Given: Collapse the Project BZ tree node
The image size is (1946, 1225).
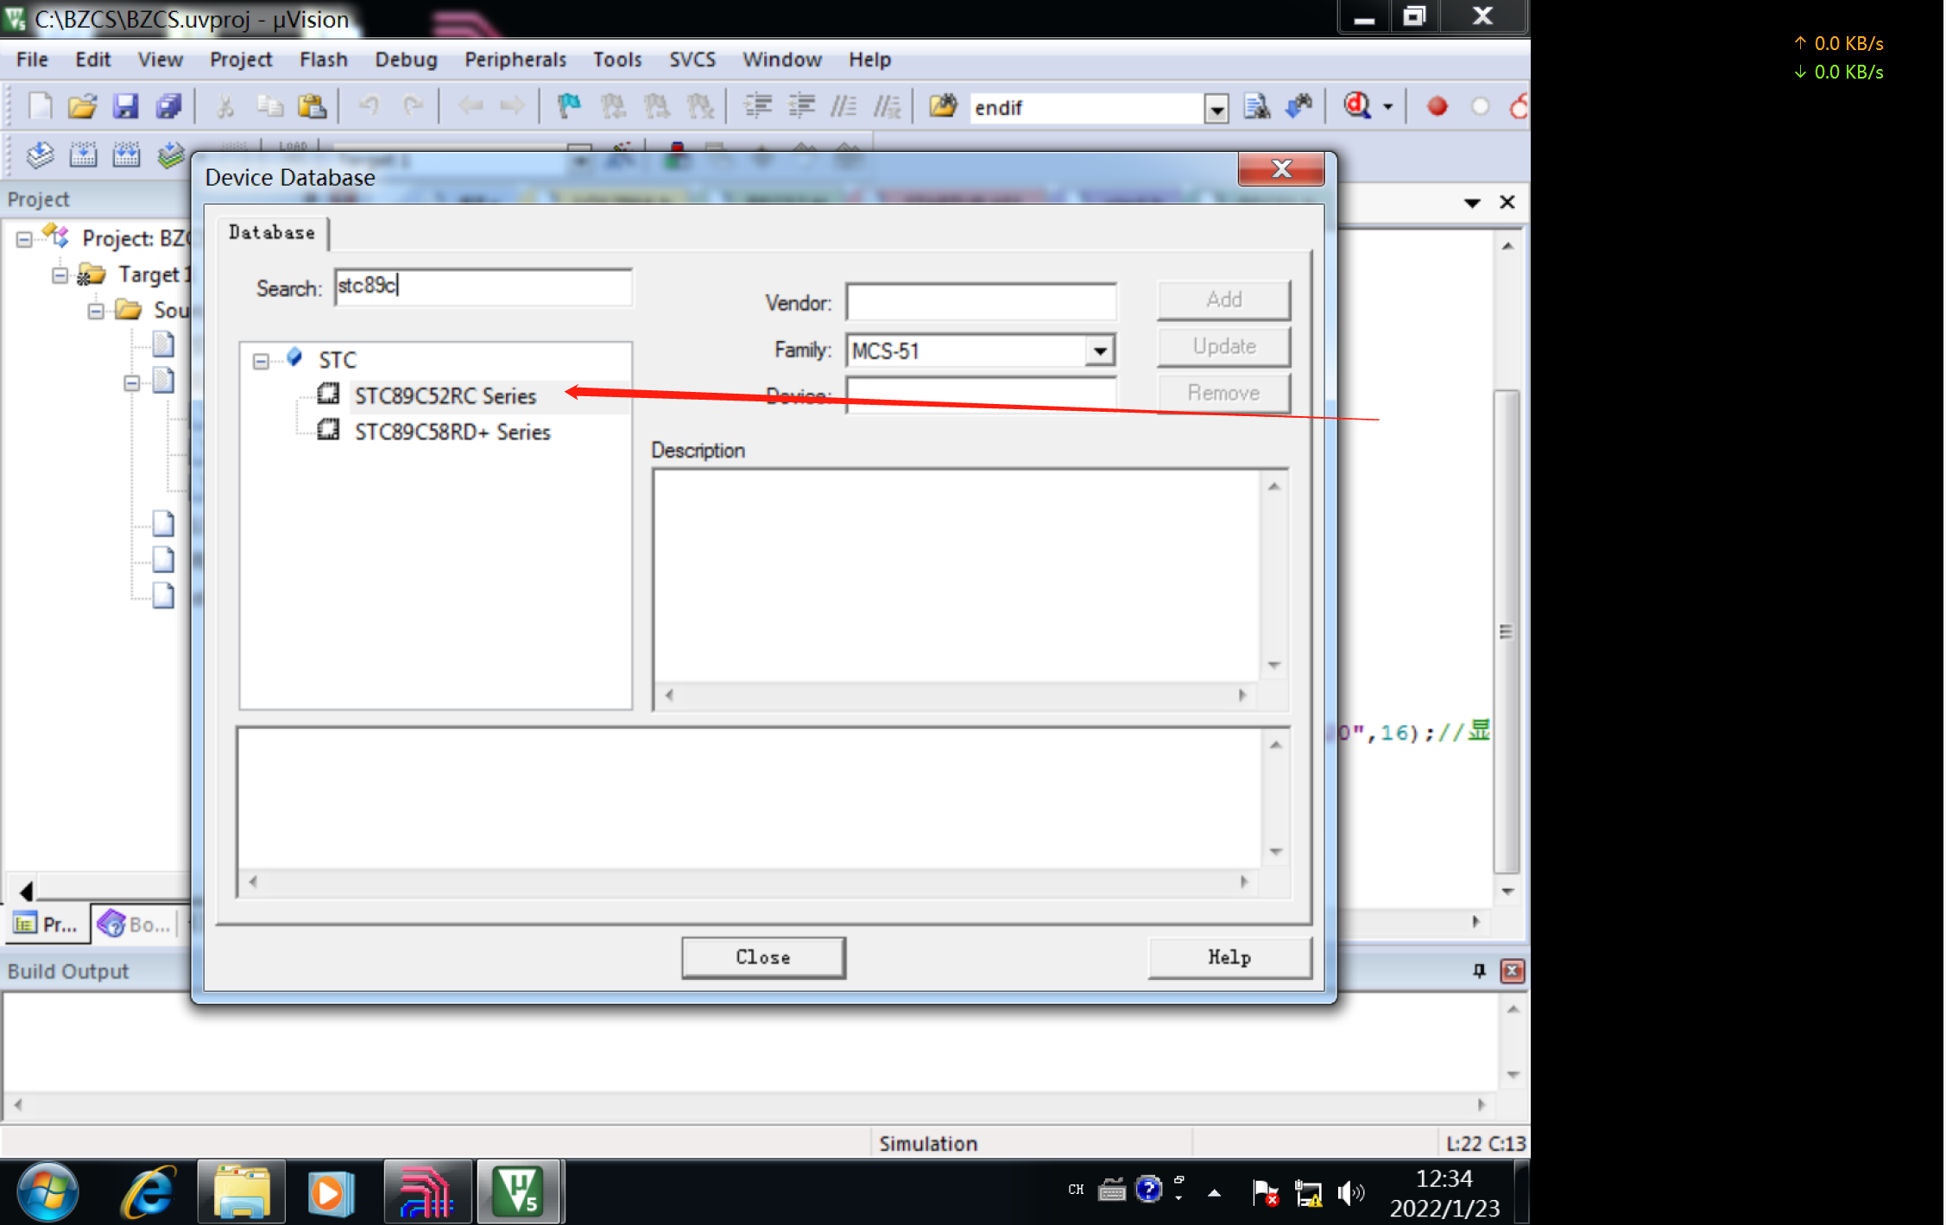Looking at the screenshot, I should coord(24,239).
